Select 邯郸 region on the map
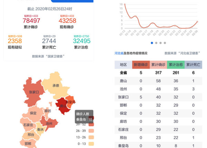 pos(28,144)
